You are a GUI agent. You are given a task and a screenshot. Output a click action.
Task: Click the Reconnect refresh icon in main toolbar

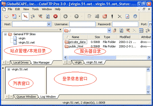tap(48, 16)
